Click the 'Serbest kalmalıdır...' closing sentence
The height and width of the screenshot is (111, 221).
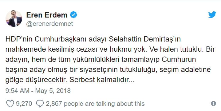pos(102,80)
